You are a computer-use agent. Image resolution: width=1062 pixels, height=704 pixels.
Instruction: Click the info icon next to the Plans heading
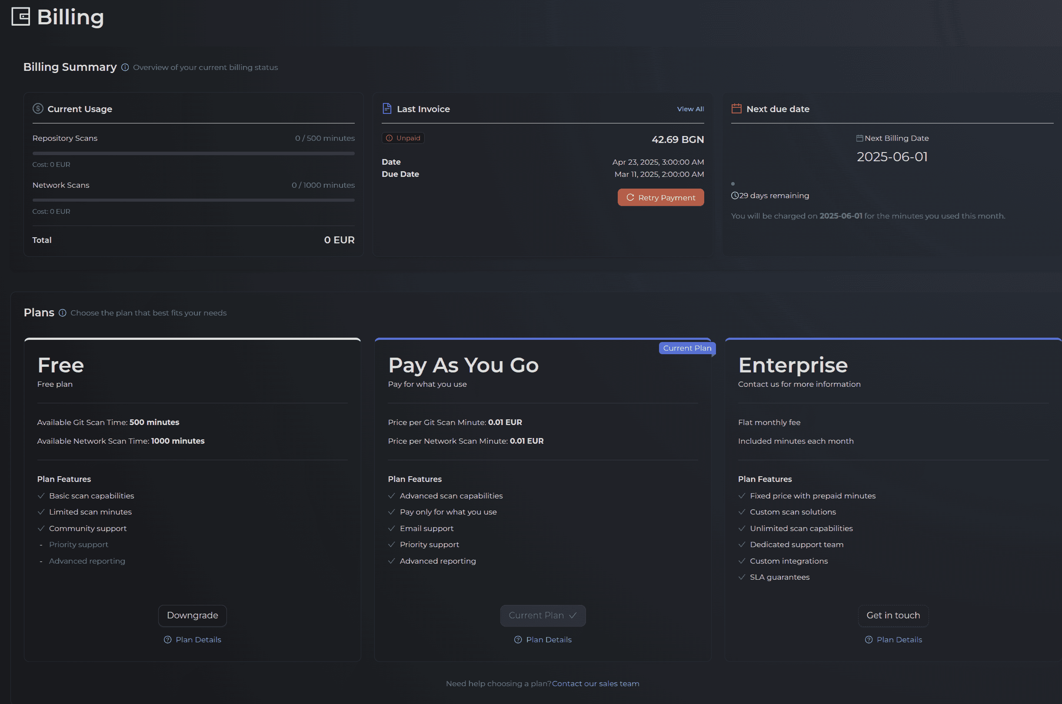click(x=63, y=313)
